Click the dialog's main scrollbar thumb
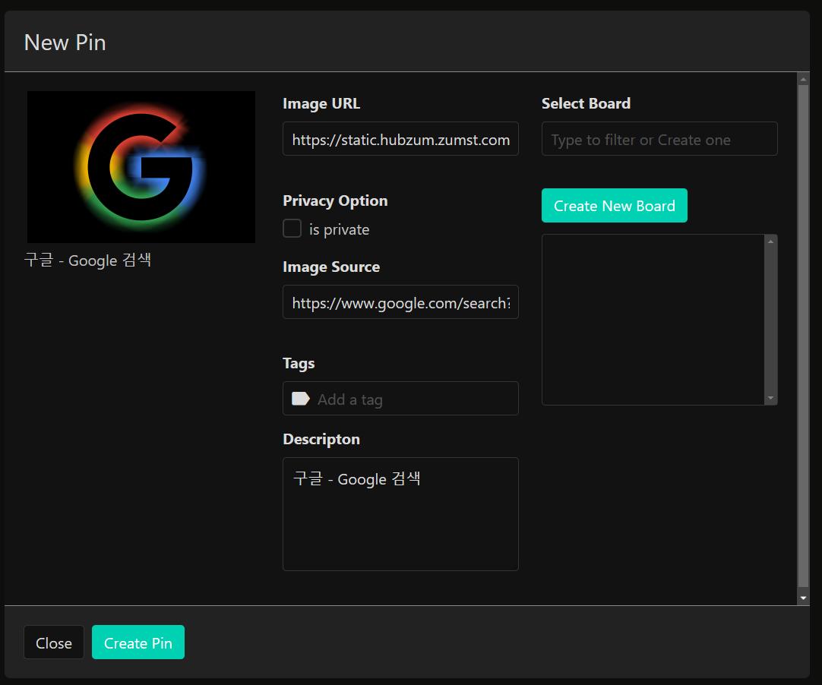 point(803,334)
